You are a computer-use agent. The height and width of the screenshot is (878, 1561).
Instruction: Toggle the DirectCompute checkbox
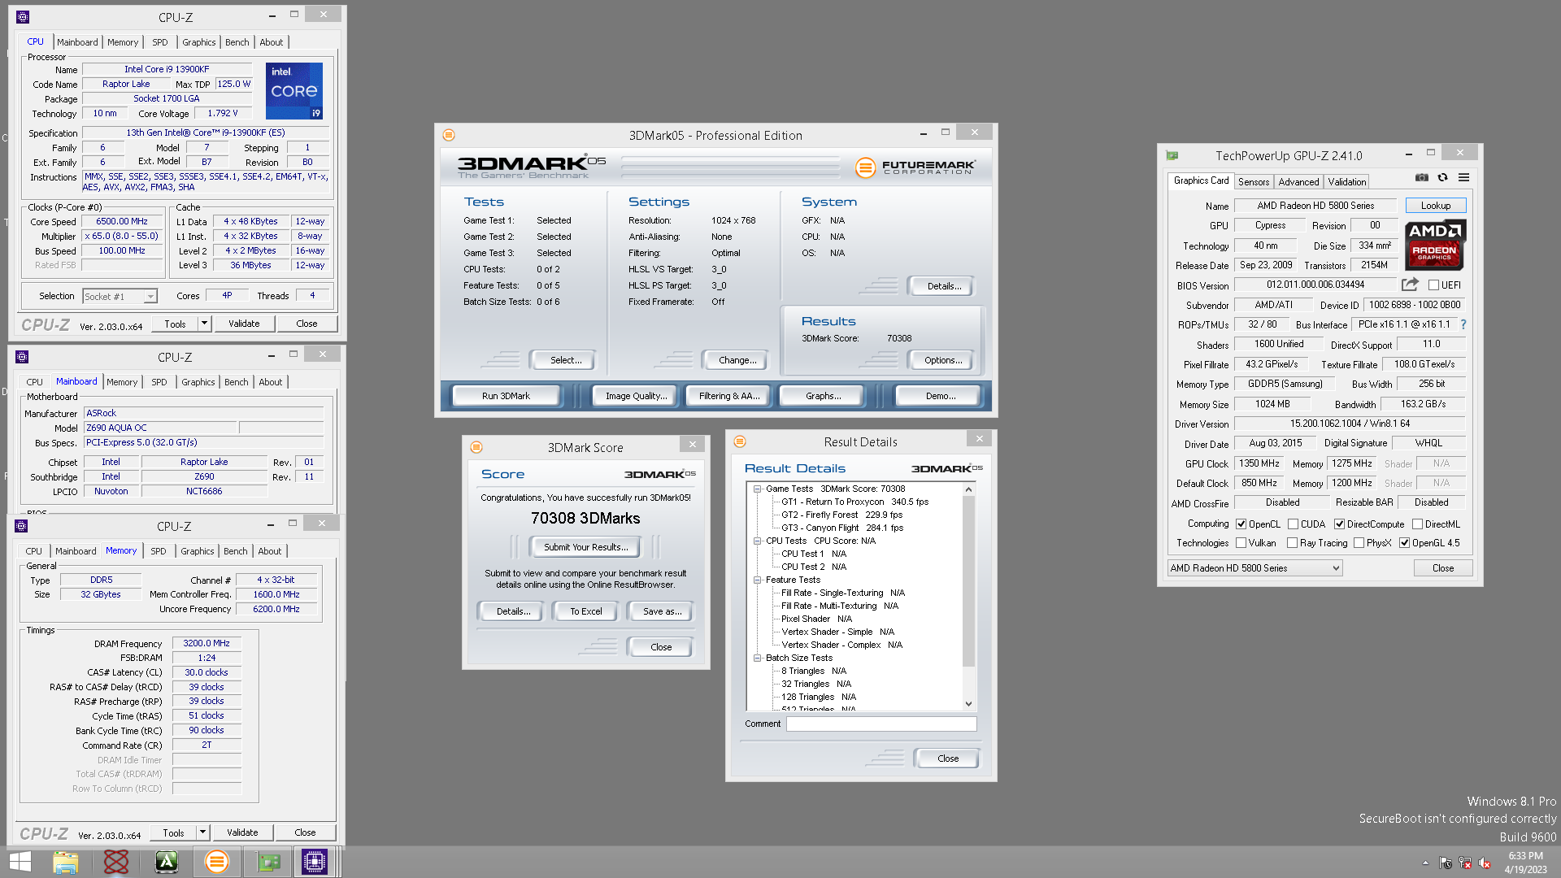pyautogui.click(x=1339, y=524)
